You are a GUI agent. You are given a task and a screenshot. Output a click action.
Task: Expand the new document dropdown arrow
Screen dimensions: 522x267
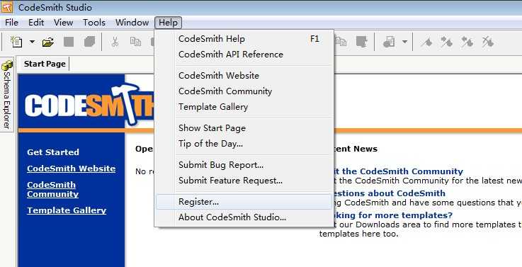click(x=32, y=42)
